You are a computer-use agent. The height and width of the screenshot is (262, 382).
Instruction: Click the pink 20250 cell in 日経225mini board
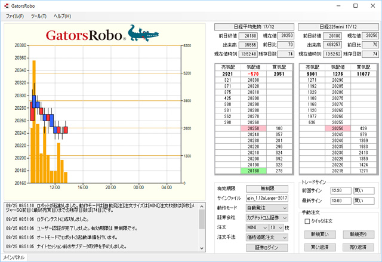coord(338,128)
